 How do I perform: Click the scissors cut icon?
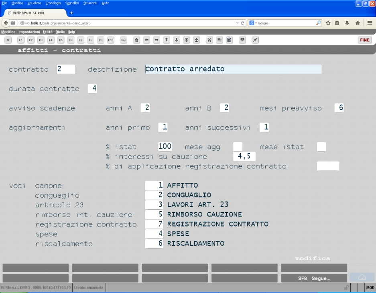pos(209,40)
